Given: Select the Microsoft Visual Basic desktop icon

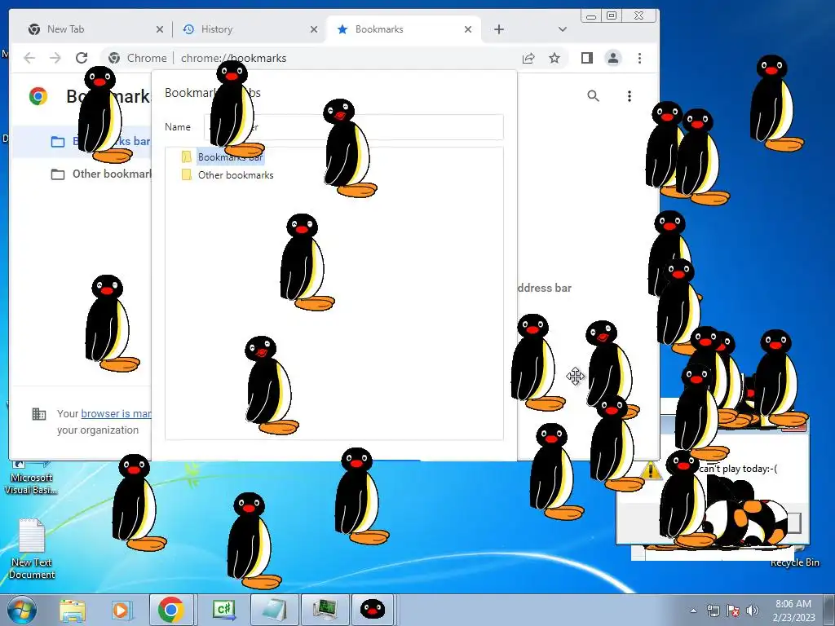Looking at the screenshot, I should tap(31, 478).
